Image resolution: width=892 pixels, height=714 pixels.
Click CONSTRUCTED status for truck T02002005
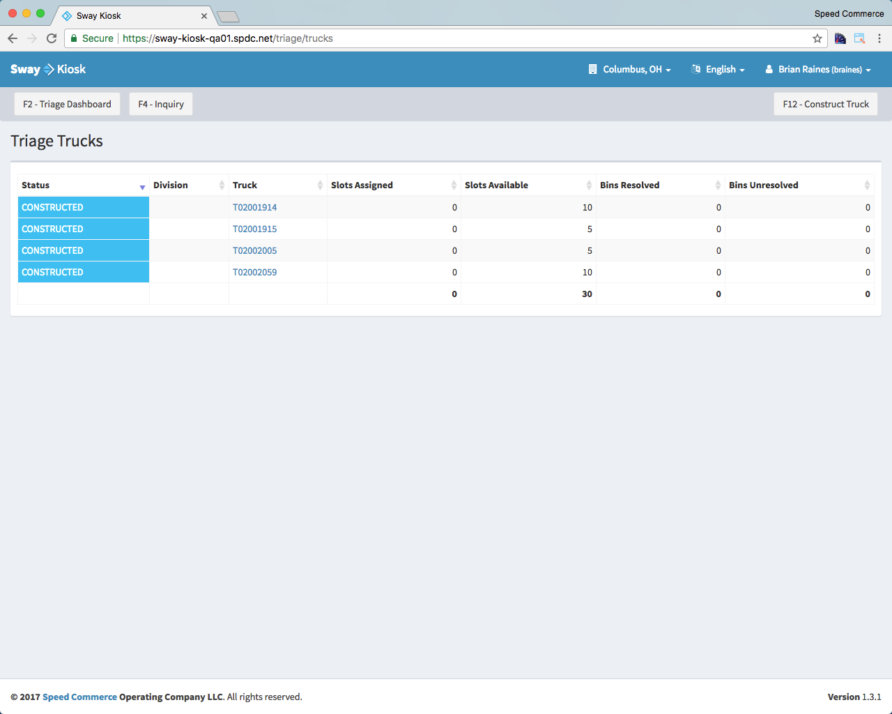coord(84,250)
